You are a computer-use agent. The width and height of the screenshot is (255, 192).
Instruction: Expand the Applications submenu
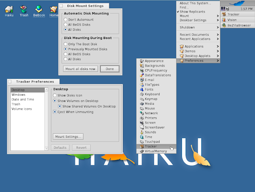click(x=198, y=46)
